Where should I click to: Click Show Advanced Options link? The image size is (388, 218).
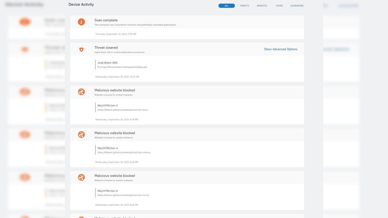[x=280, y=49]
